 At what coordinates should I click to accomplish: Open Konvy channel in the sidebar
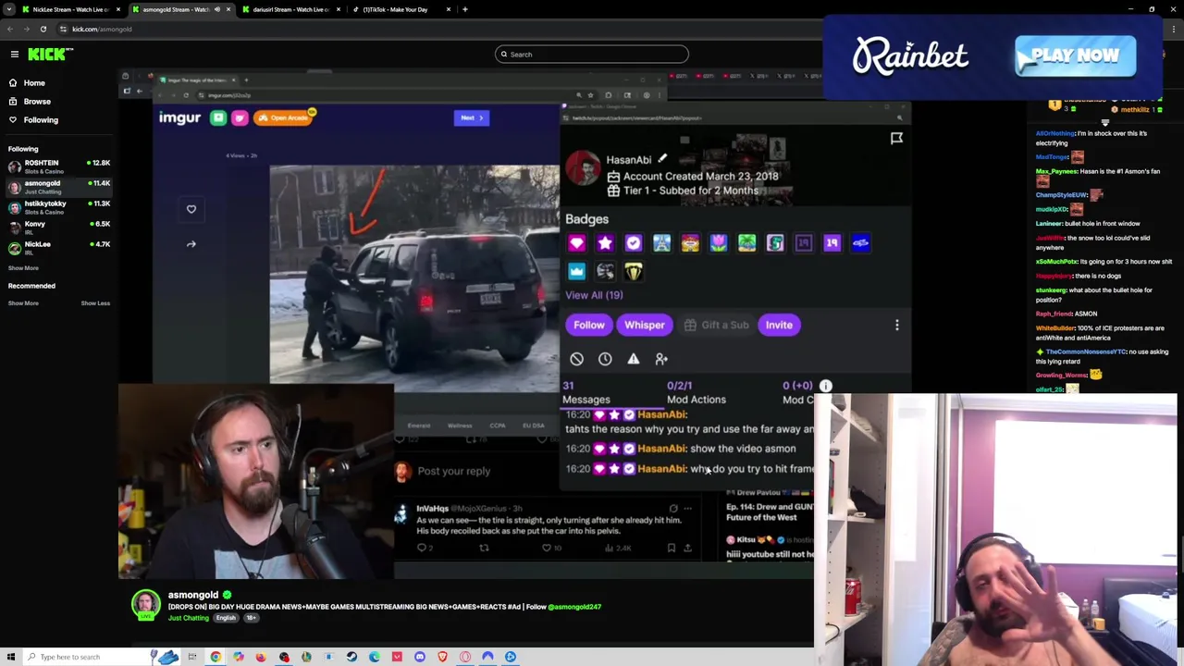click(x=59, y=228)
